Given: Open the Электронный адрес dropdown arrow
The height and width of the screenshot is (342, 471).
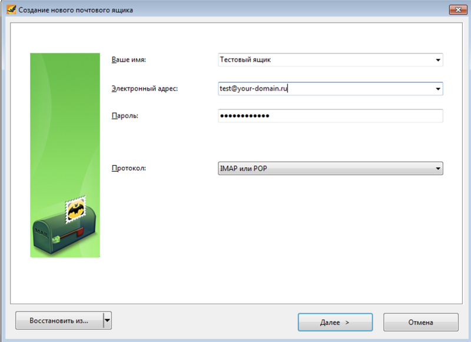Looking at the screenshot, I should coord(437,89).
